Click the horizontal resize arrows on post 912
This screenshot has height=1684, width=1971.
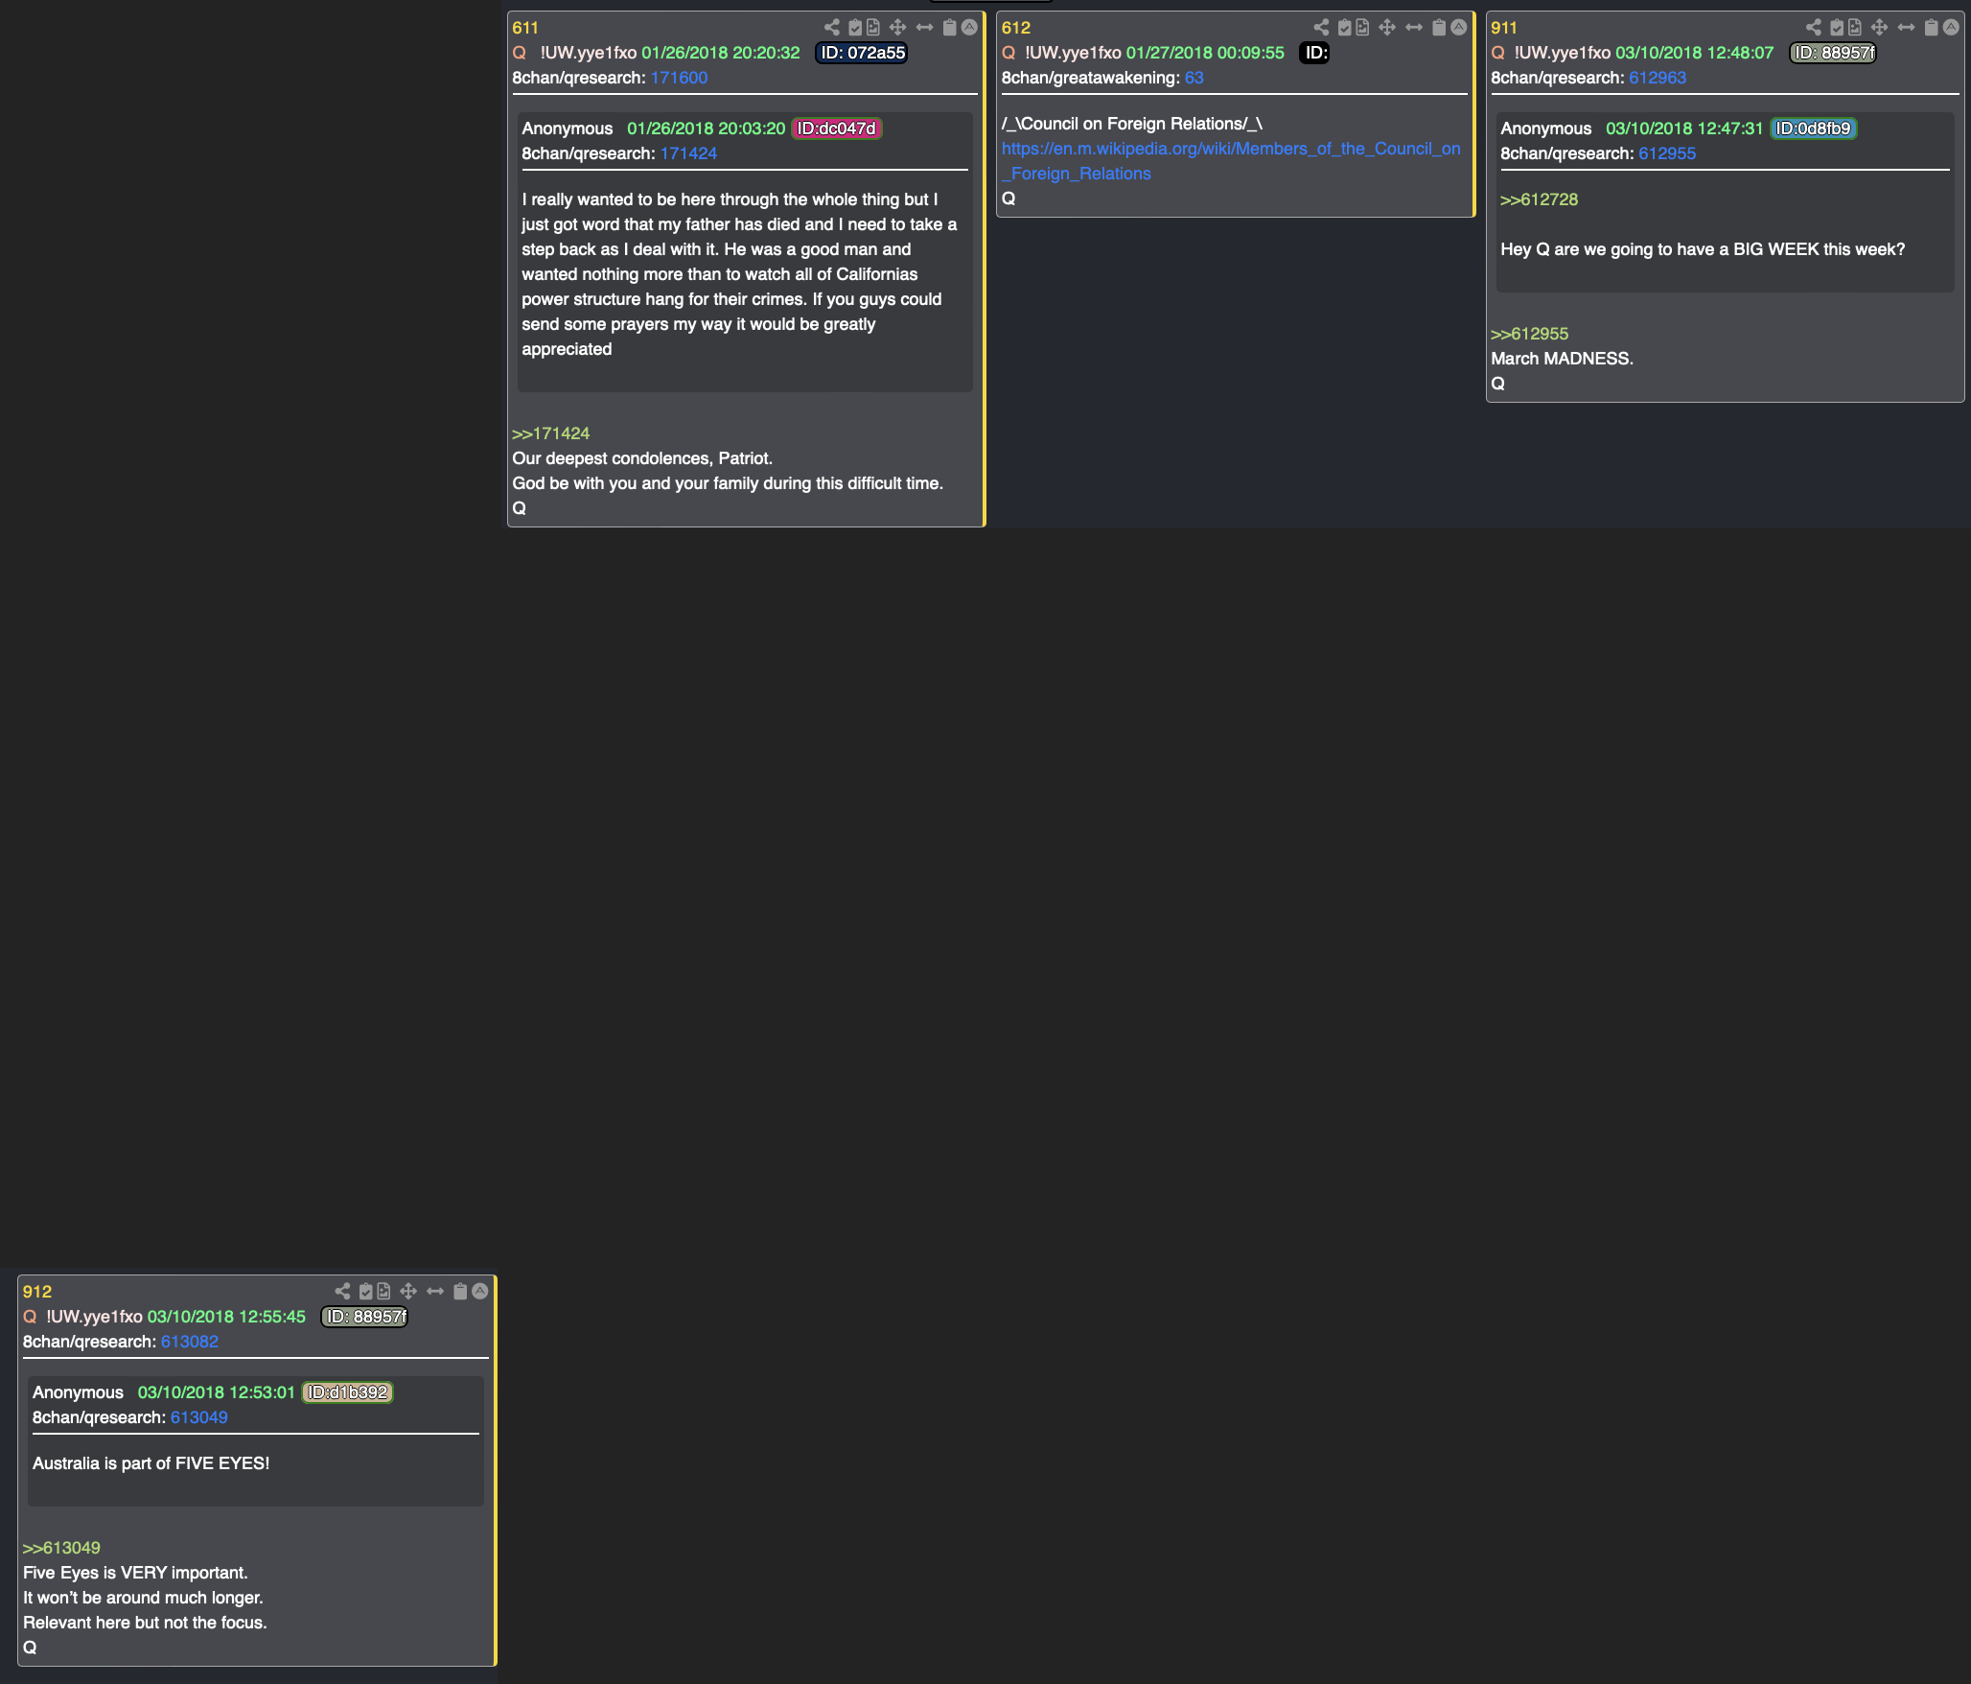(x=435, y=1291)
